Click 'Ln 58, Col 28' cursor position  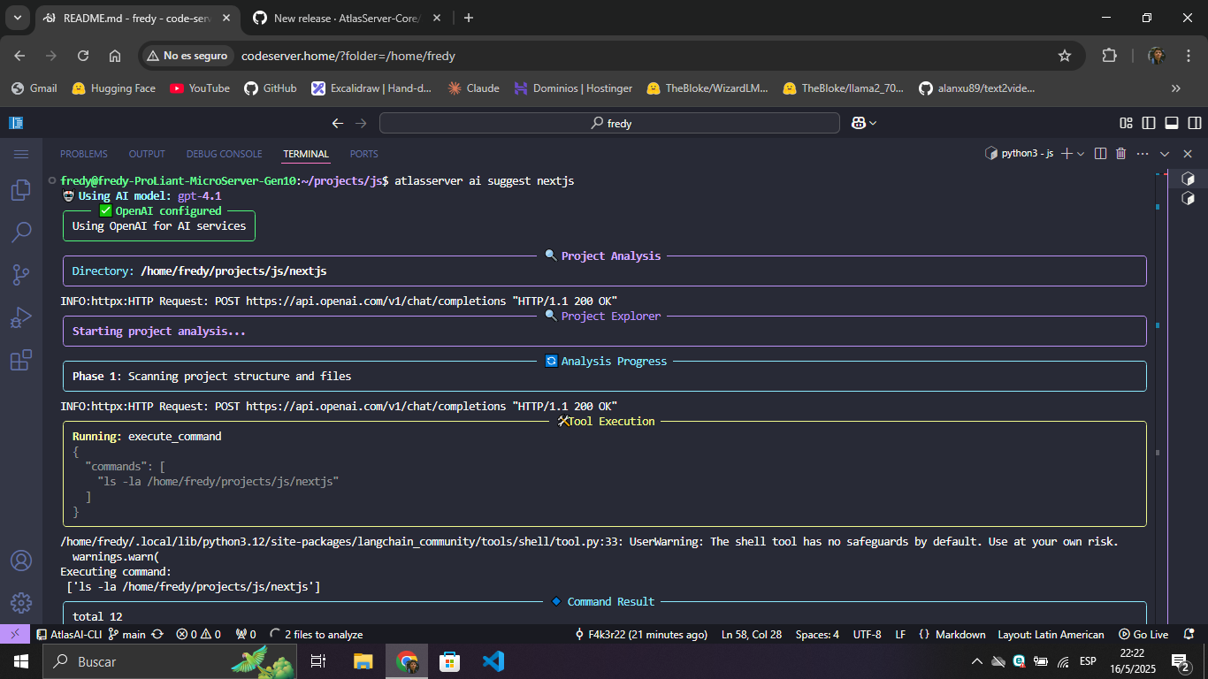click(x=752, y=634)
